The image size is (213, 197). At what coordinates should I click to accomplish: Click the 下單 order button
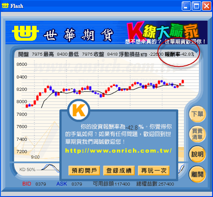pos(197,114)
